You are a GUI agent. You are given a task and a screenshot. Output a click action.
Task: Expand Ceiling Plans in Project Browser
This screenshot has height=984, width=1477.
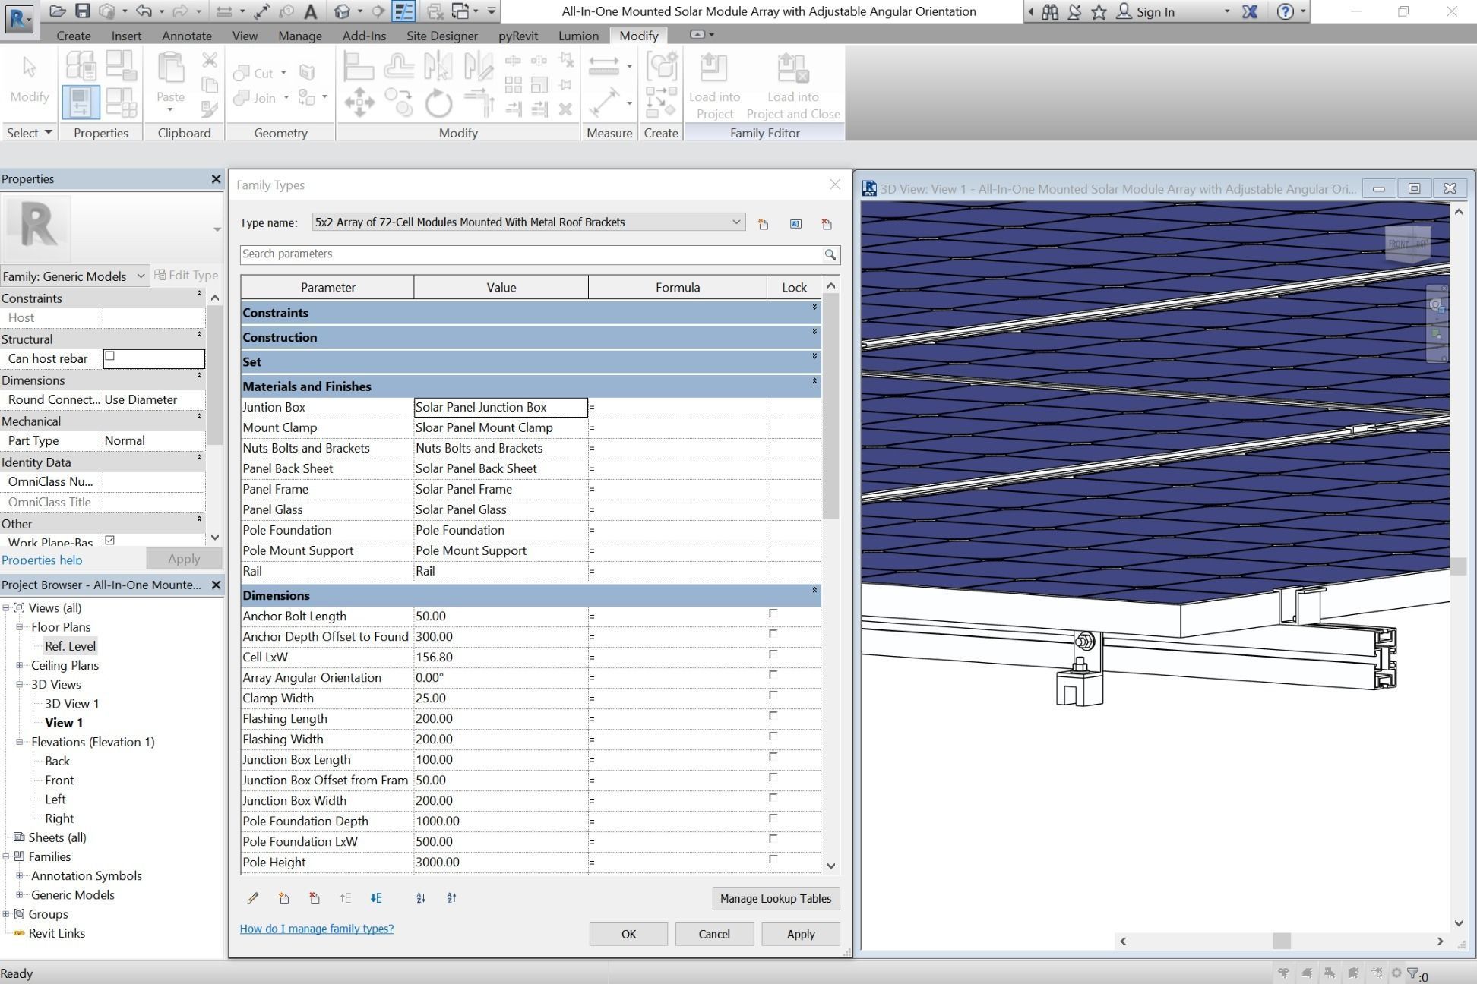20,665
